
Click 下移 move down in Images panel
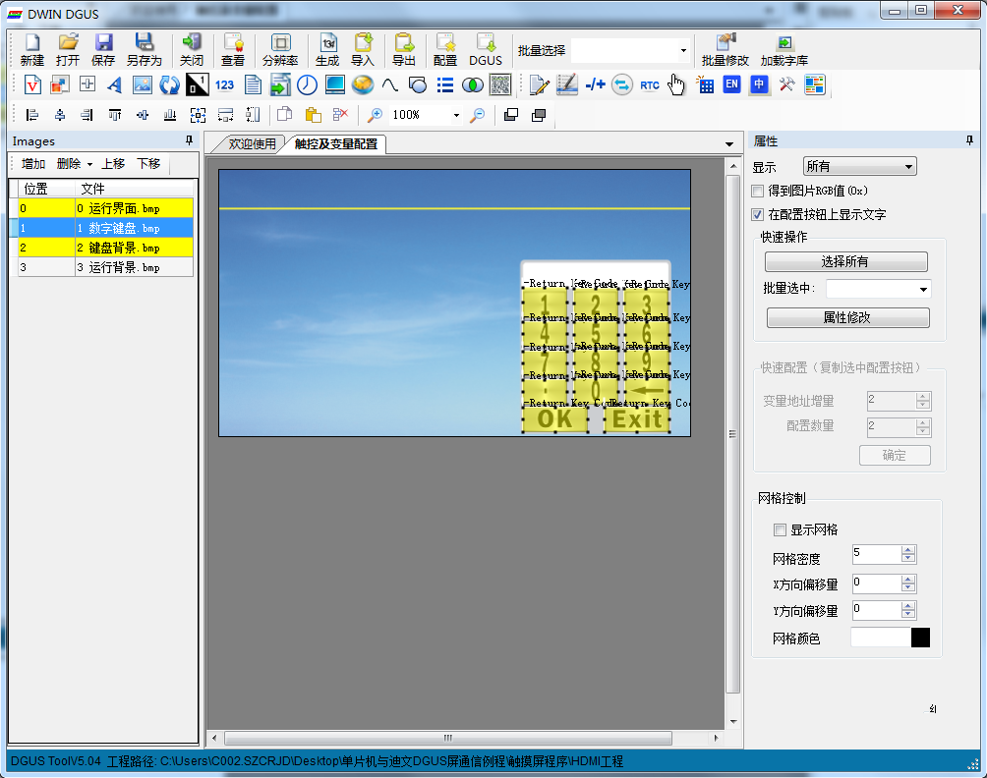[x=148, y=163]
